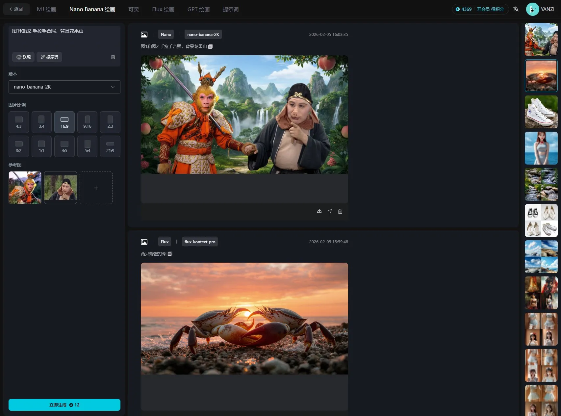Image resolution: width=561 pixels, height=416 pixels.
Task: Switch to the Flux 绘画 tab
Action: click(163, 9)
